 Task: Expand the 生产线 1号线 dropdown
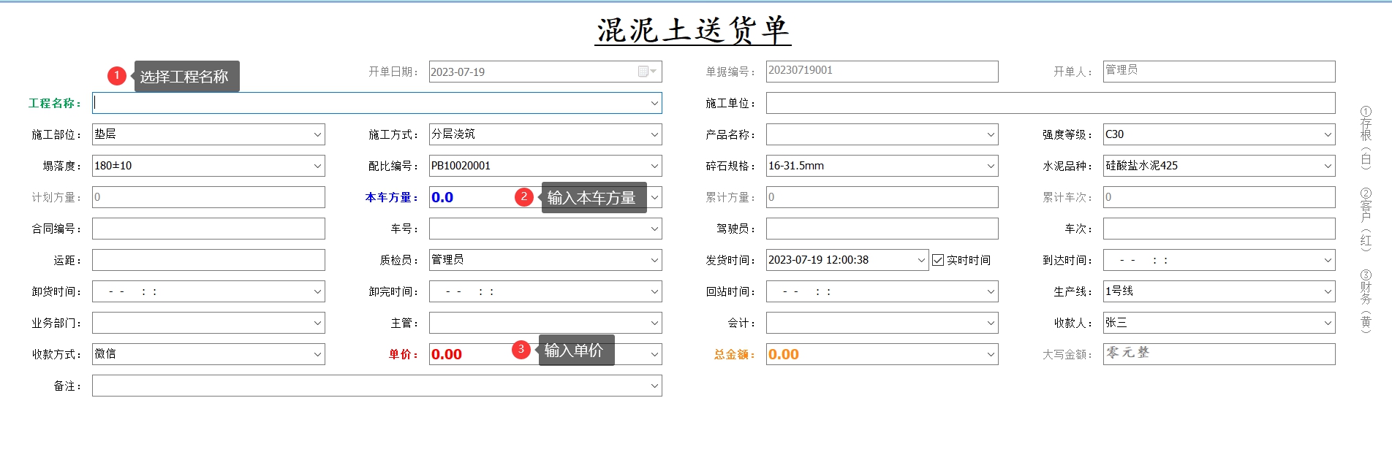click(1328, 291)
